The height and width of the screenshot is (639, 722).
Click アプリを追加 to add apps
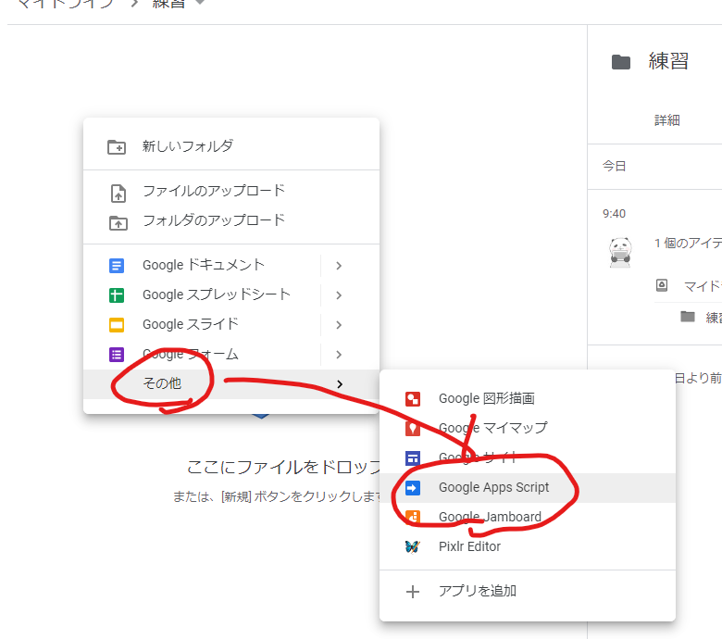click(x=477, y=591)
